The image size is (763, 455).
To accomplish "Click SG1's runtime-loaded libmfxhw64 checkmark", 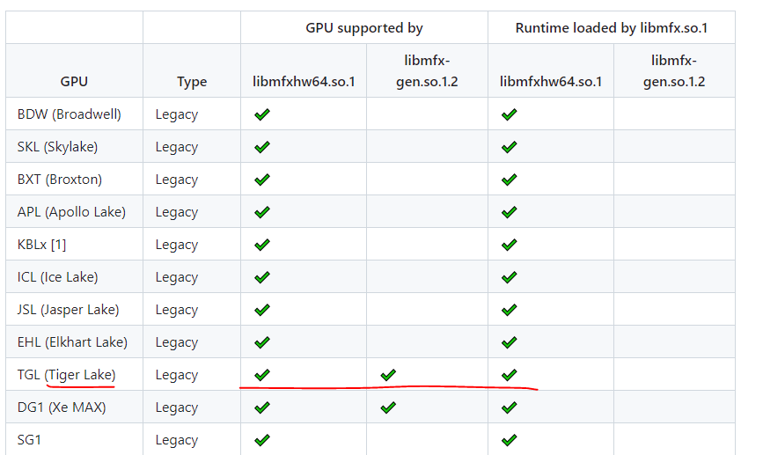I will [509, 440].
